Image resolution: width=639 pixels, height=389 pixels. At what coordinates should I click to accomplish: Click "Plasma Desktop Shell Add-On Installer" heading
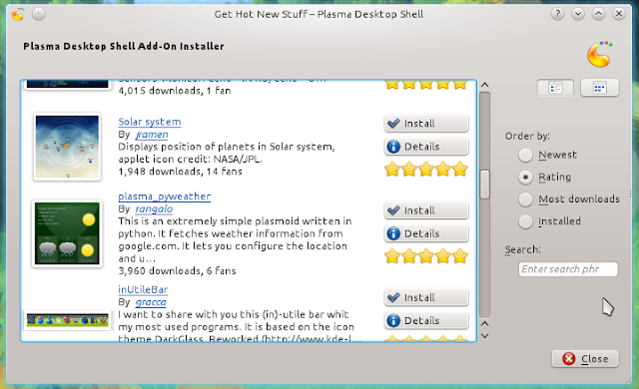124,47
